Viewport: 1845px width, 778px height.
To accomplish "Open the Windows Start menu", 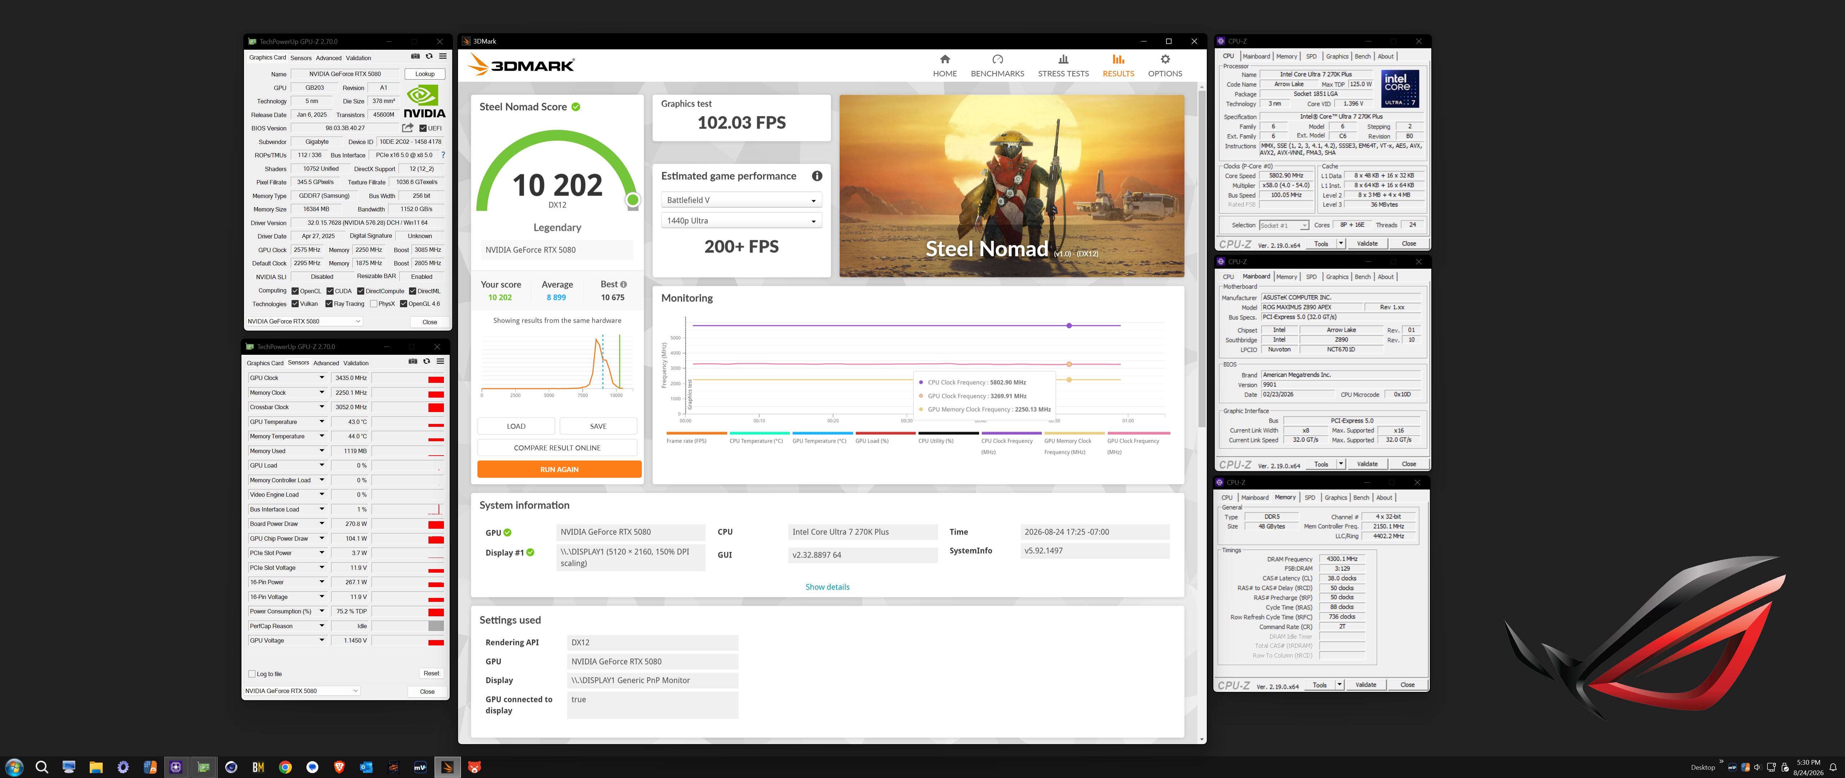I will [x=14, y=767].
